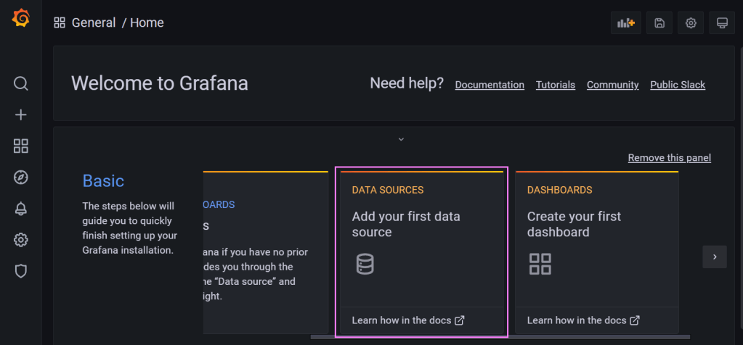Open the Documentation link
The height and width of the screenshot is (345, 743).
[x=490, y=85]
